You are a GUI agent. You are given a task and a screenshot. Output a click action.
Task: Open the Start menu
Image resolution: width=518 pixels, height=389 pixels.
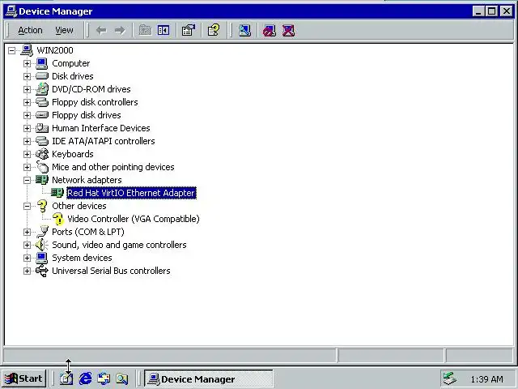(x=23, y=378)
